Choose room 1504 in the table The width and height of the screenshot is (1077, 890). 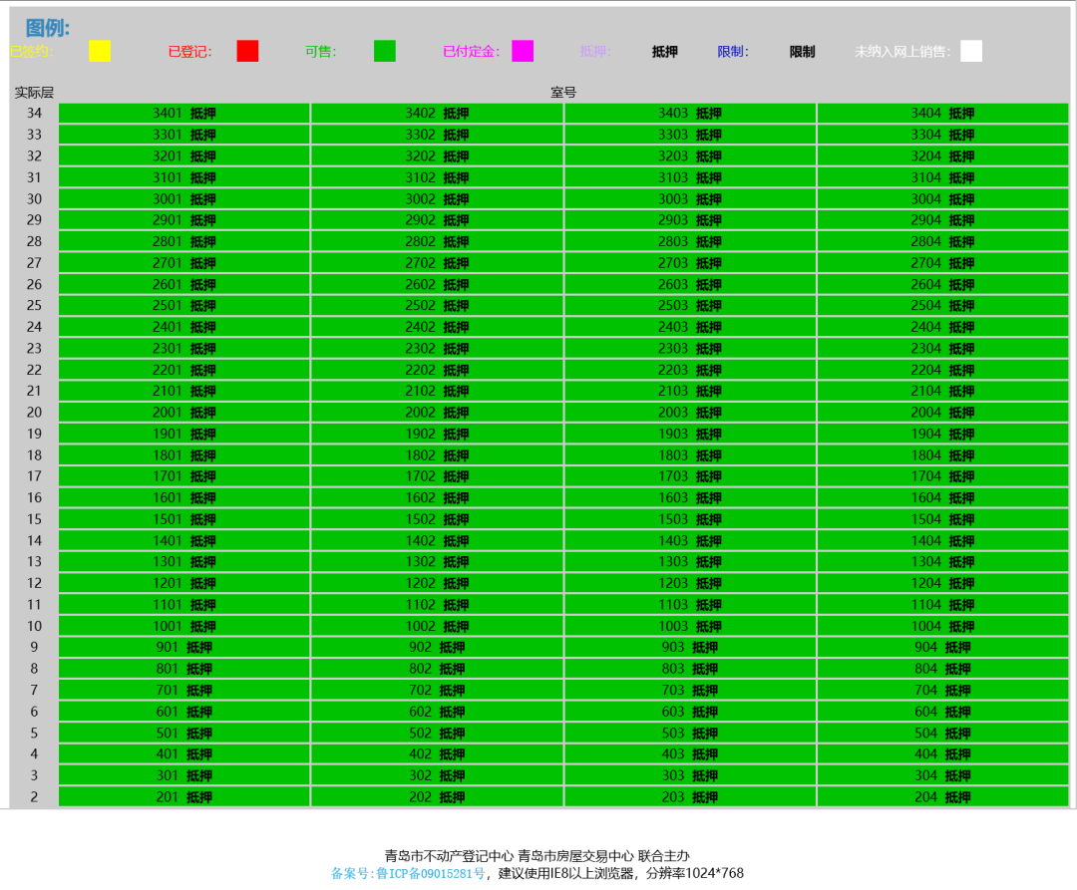pos(943,519)
